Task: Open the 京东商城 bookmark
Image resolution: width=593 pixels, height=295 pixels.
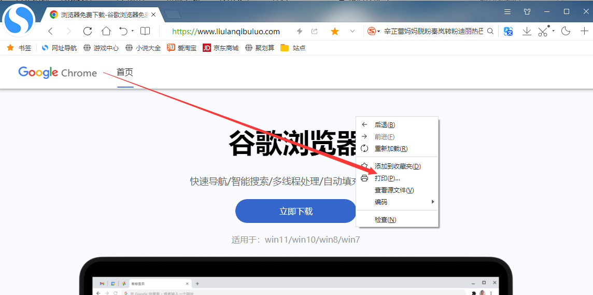Action: 220,48
